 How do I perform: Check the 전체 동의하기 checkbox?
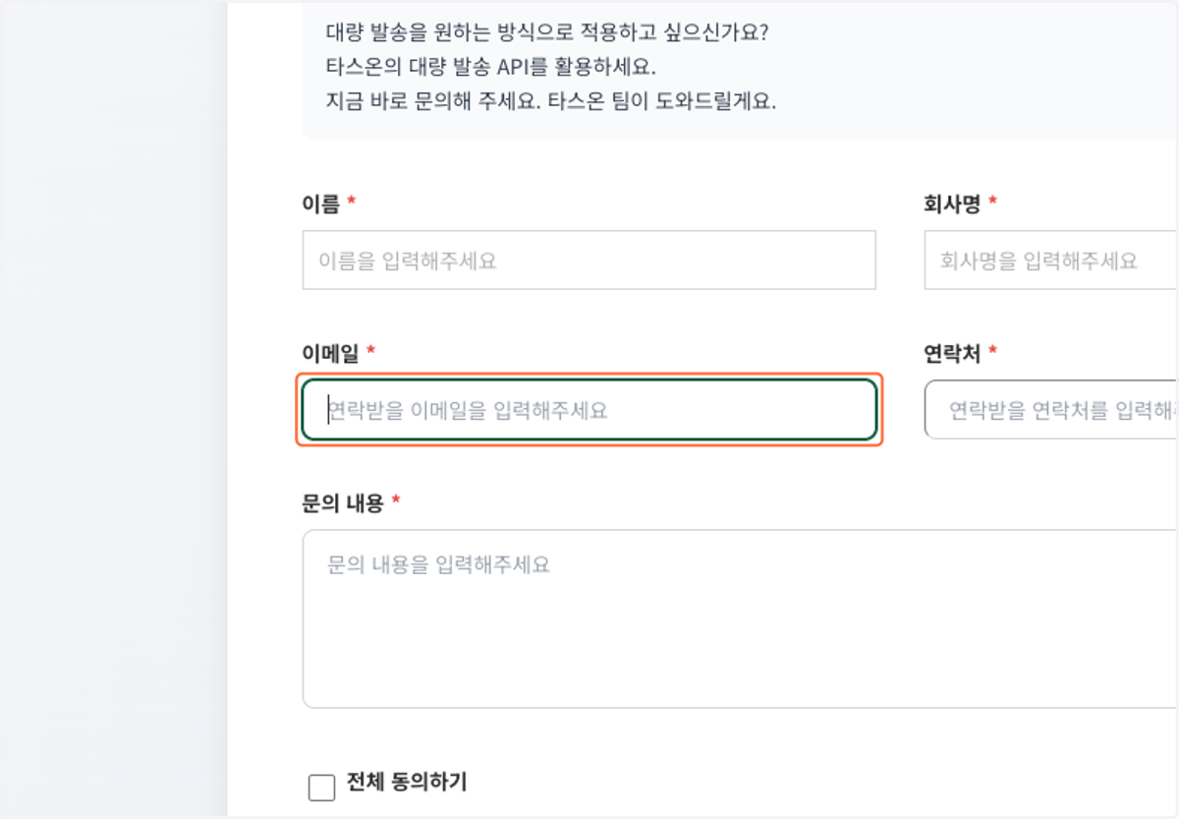(321, 788)
